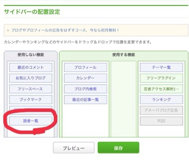Select the 忍者アクセス解析 module
Viewport: 189px width, 165px height.
pos(162,89)
